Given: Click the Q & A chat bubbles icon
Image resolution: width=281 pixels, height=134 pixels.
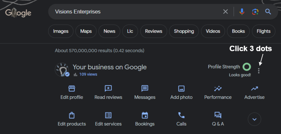Looking at the screenshot, I should click(218, 115).
